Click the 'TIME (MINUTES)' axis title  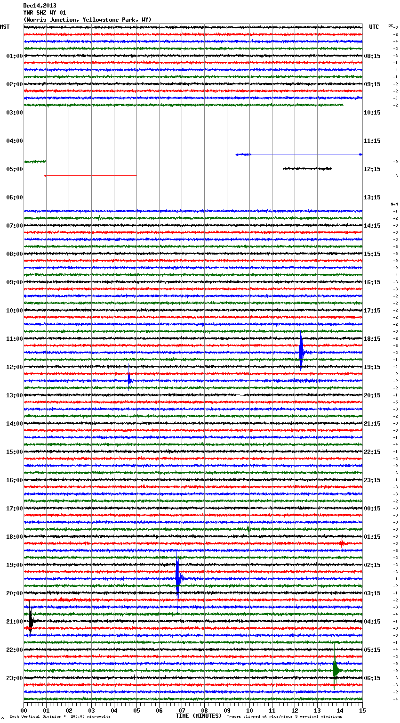(x=199, y=716)
